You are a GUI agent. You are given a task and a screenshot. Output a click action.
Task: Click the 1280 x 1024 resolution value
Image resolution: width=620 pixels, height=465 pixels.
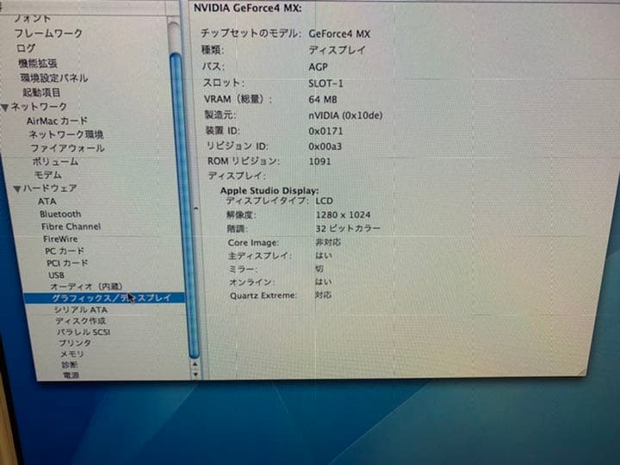click(x=344, y=215)
